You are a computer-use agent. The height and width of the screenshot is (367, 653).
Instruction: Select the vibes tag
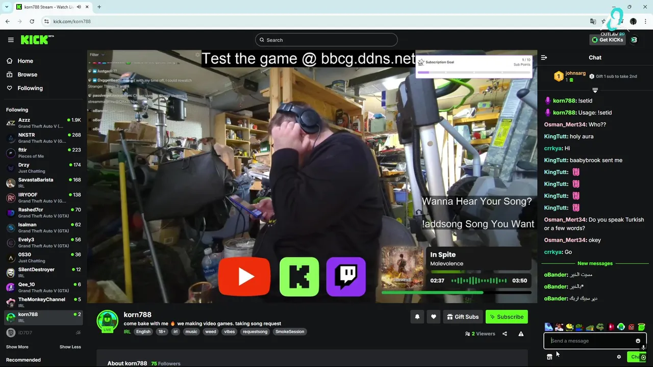point(230,331)
